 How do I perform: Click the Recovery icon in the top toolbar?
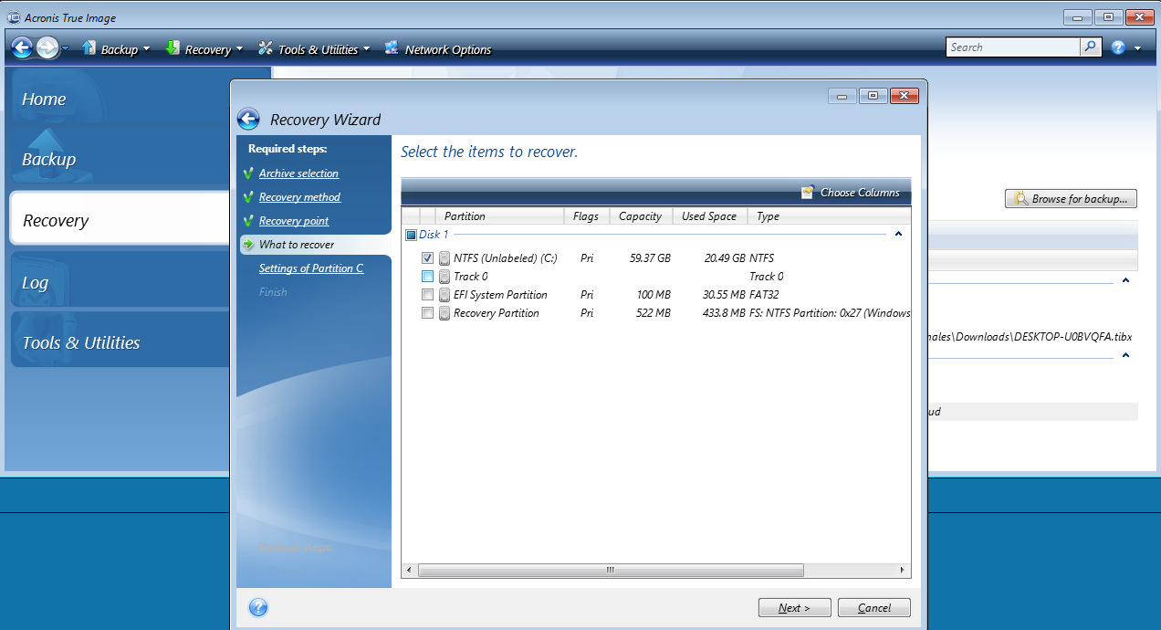click(x=172, y=49)
